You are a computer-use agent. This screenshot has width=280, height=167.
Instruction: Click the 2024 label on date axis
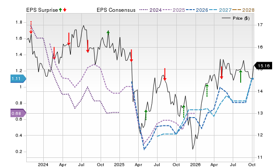click(43, 164)
